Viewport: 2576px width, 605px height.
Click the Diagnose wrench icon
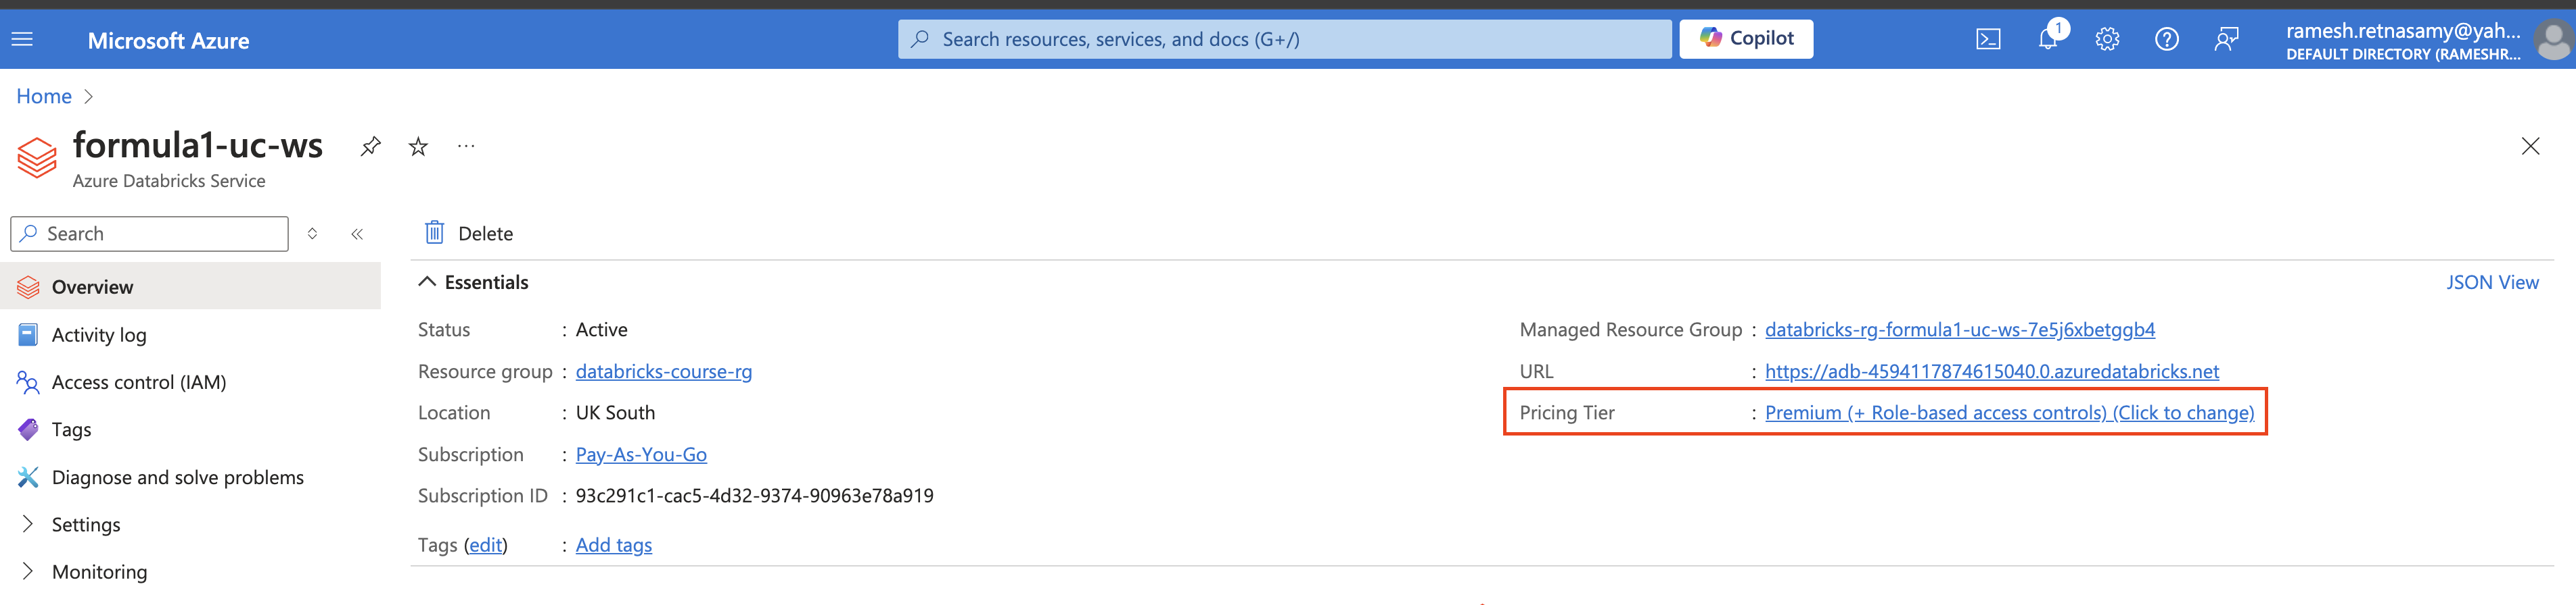click(28, 477)
